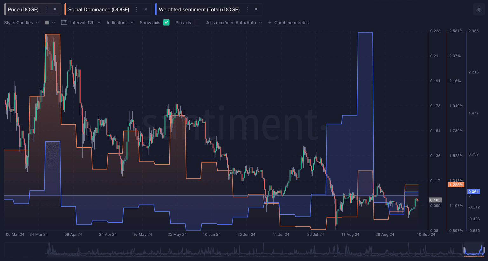This screenshot has width=488, height=261.
Task: Open the gray candle color swatch picker
Action: pyautogui.click(x=50, y=23)
